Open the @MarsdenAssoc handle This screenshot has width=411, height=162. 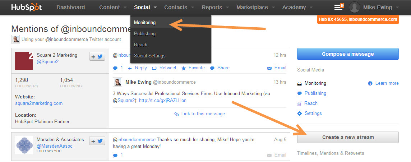[x=55, y=146]
